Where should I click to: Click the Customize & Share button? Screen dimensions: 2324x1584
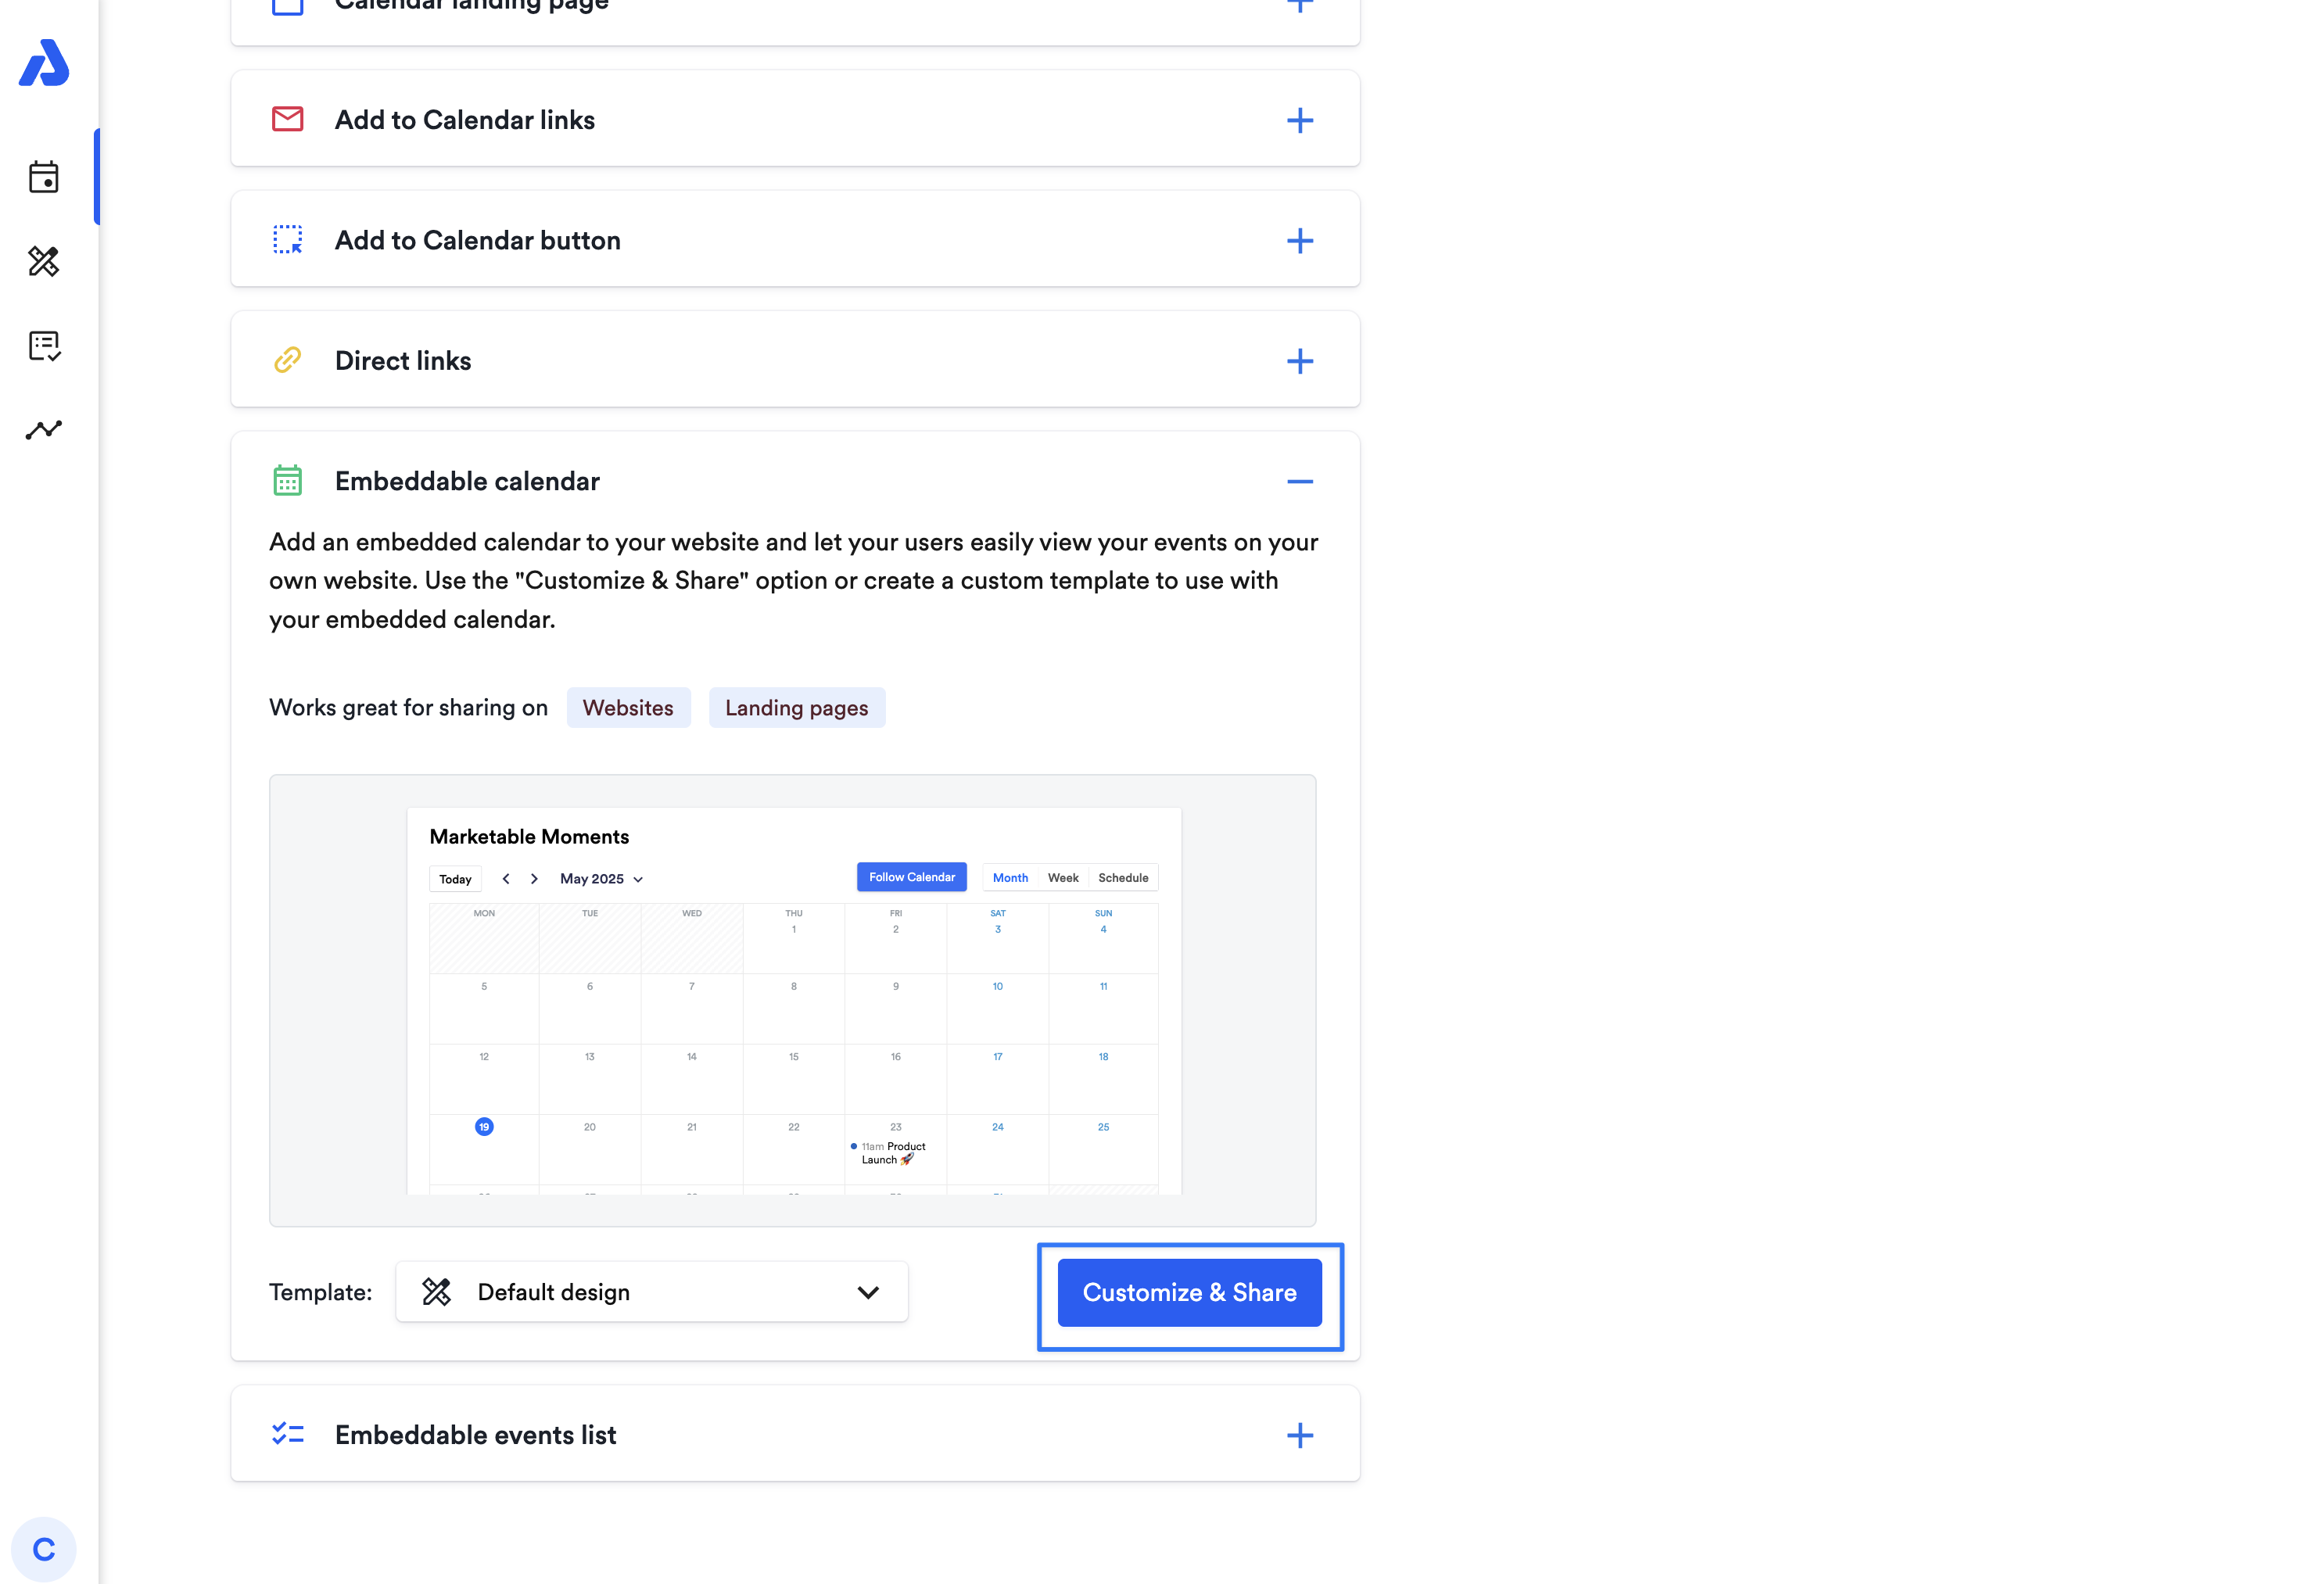coord(1189,1292)
